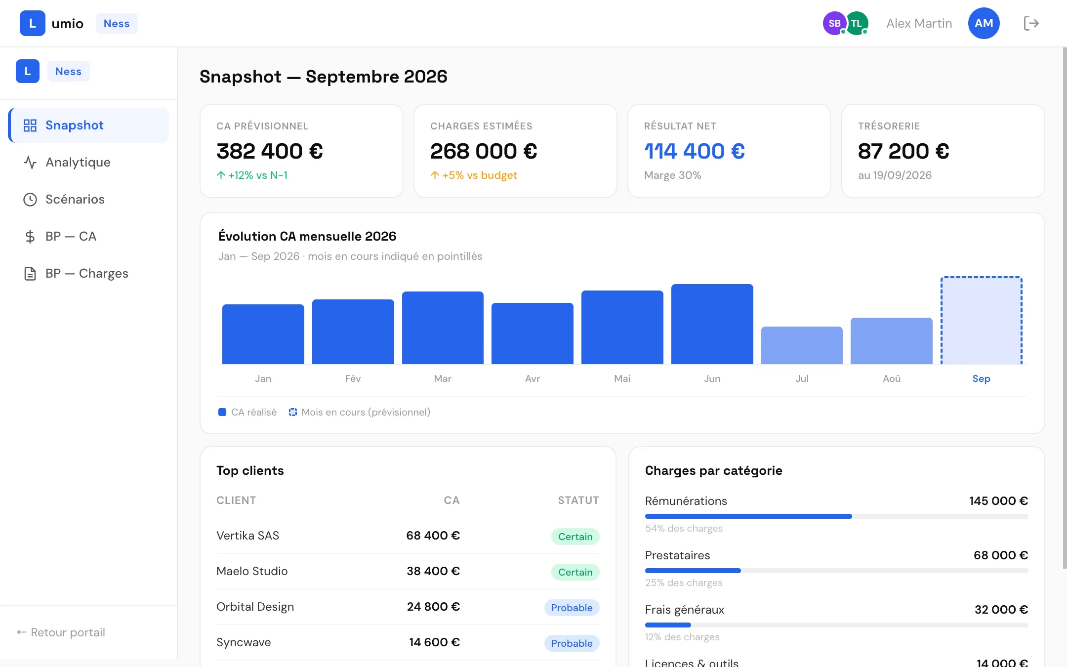This screenshot has width=1067, height=667.
Task: Click the Probable badge for Syncwave
Action: pyautogui.click(x=572, y=643)
